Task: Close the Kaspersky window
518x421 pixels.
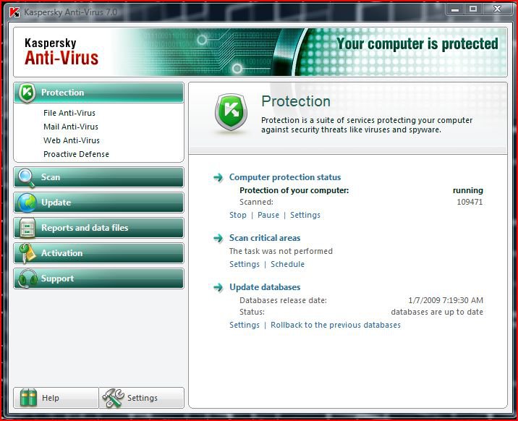Action: pos(497,9)
